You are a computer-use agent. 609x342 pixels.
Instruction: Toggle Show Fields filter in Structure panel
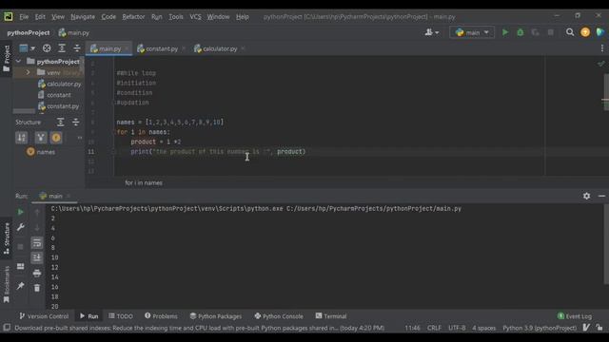tap(56, 137)
